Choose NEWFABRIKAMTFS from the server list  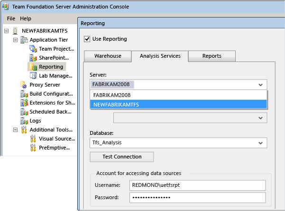pyautogui.click(x=178, y=105)
